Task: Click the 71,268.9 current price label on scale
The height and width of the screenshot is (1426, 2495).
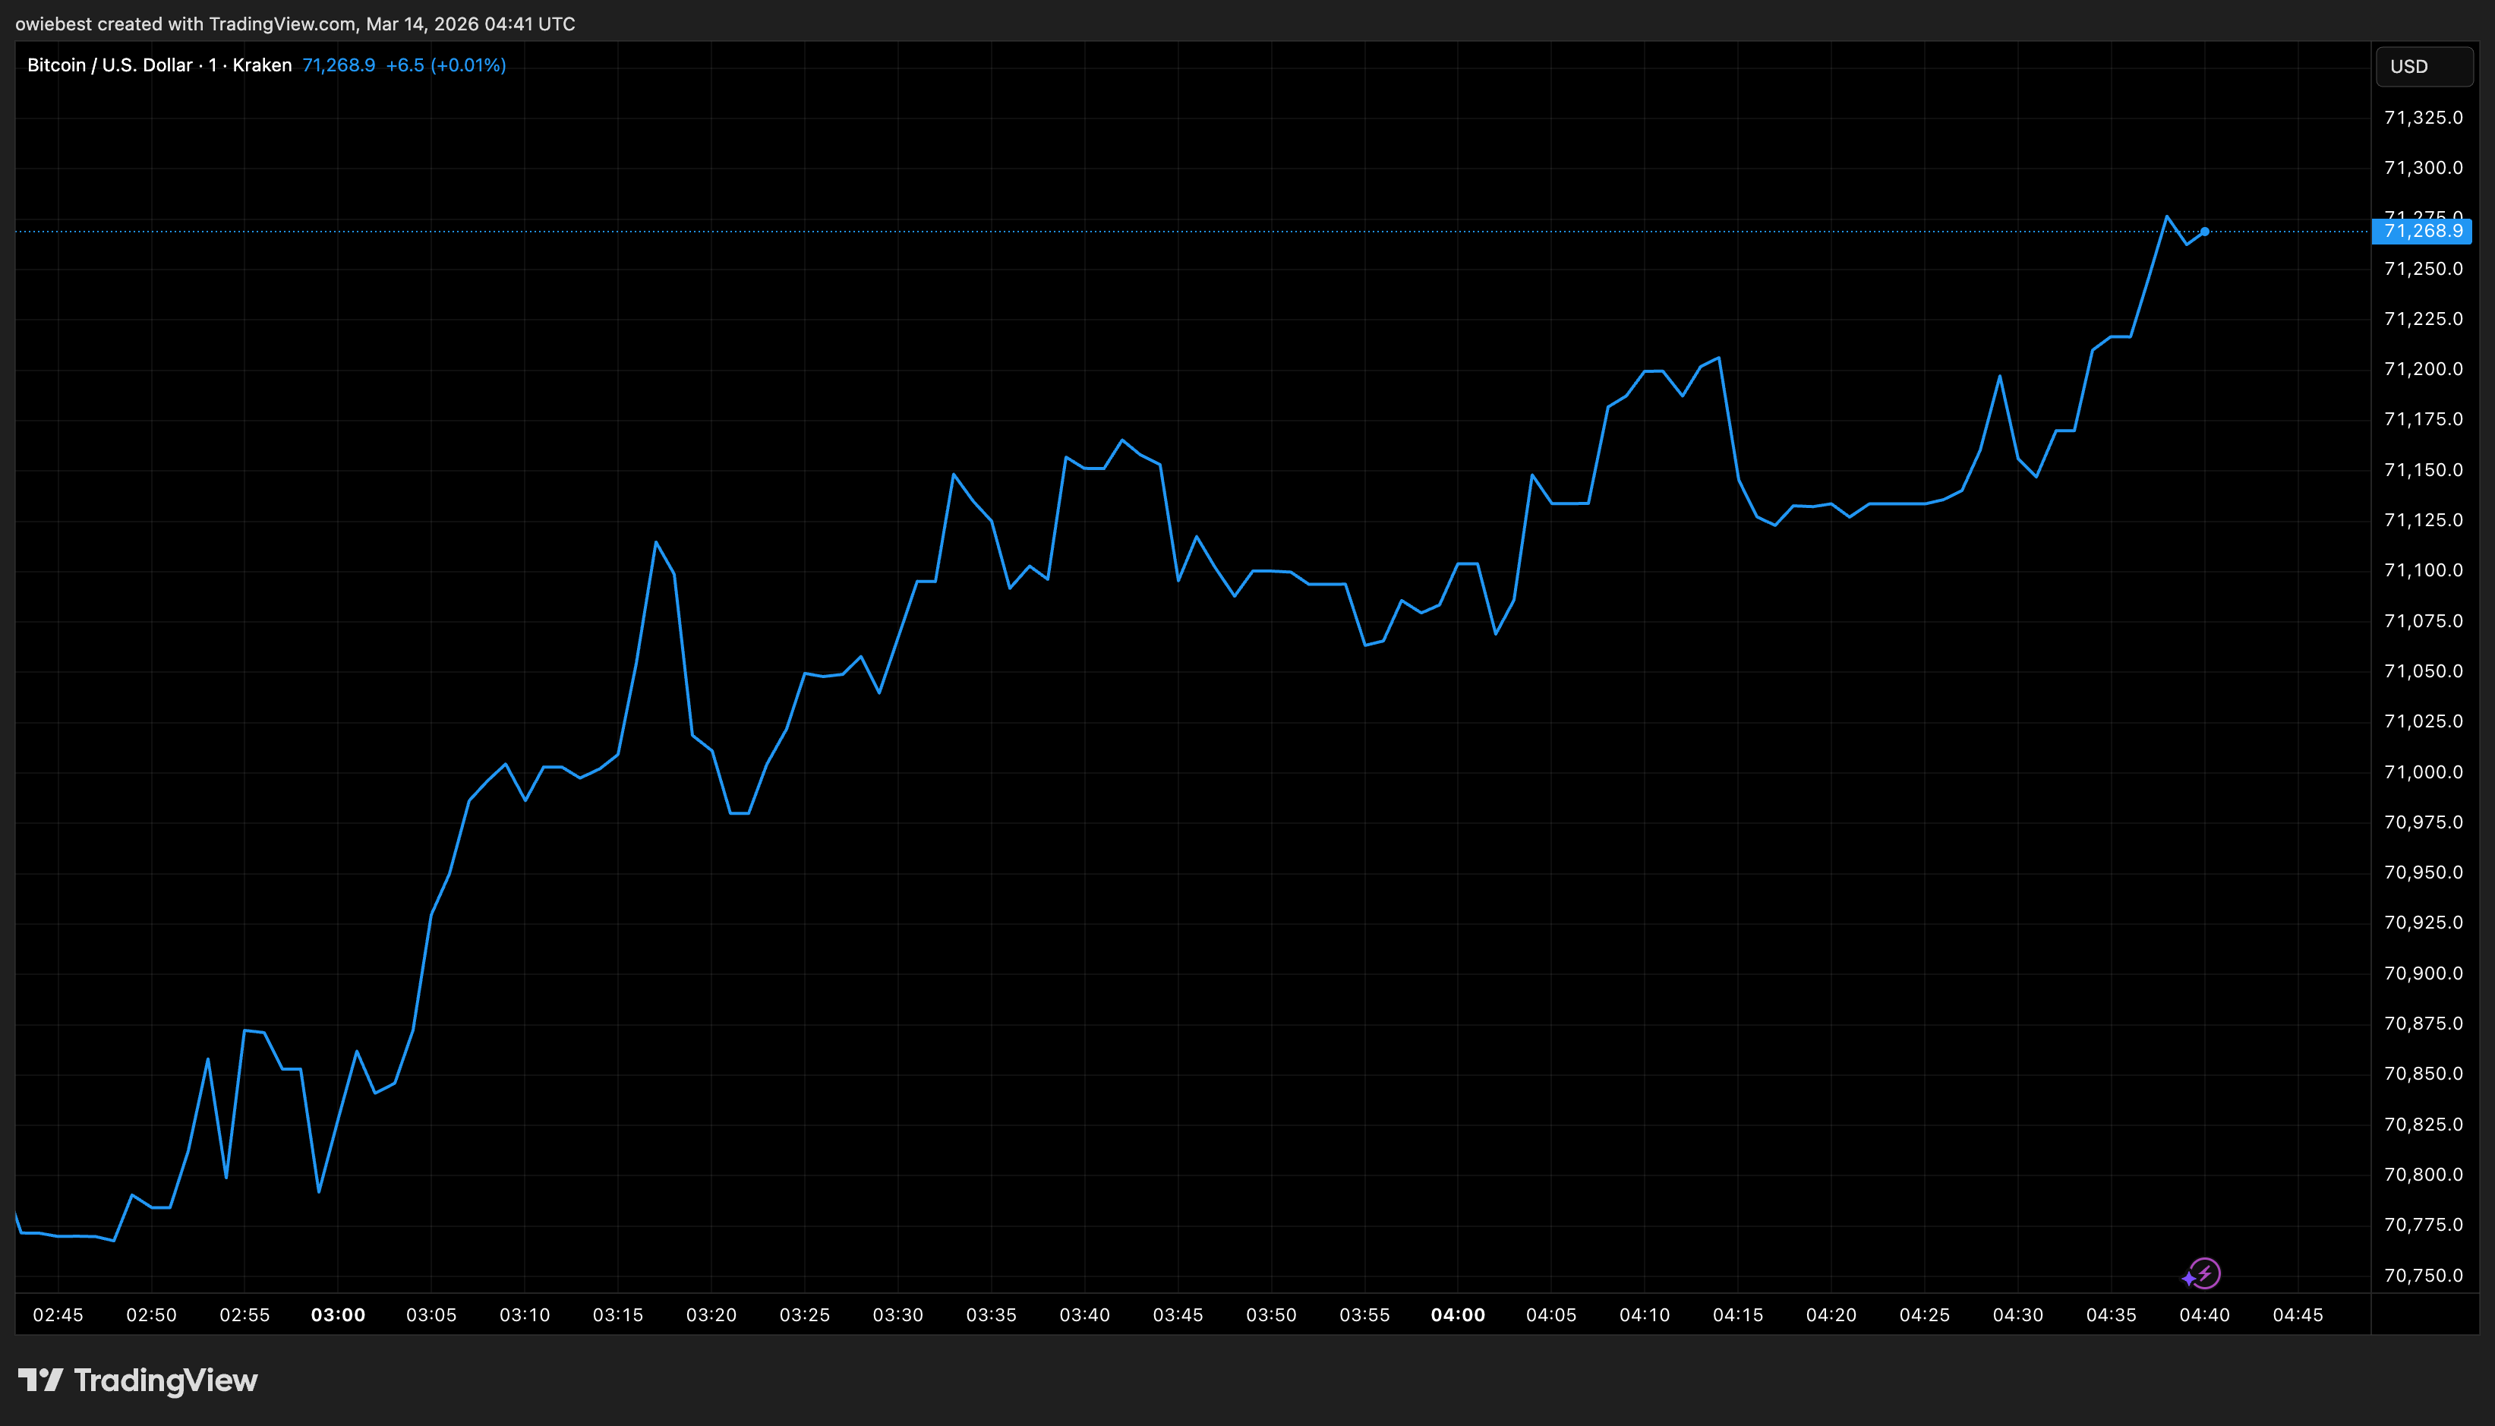Action: coord(2424,231)
